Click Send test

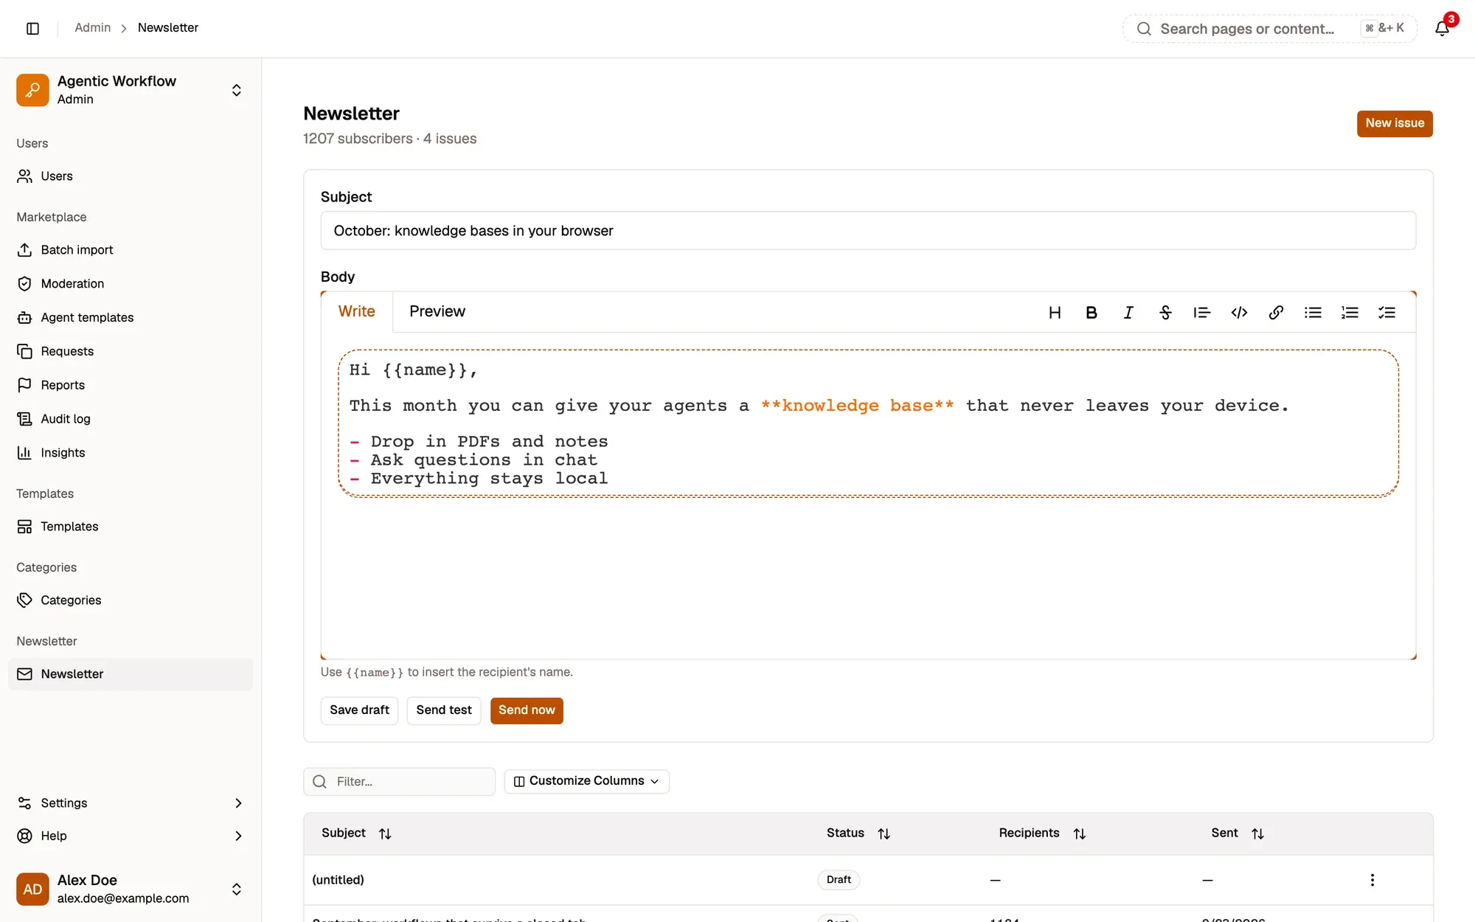[x=444, y=710]
